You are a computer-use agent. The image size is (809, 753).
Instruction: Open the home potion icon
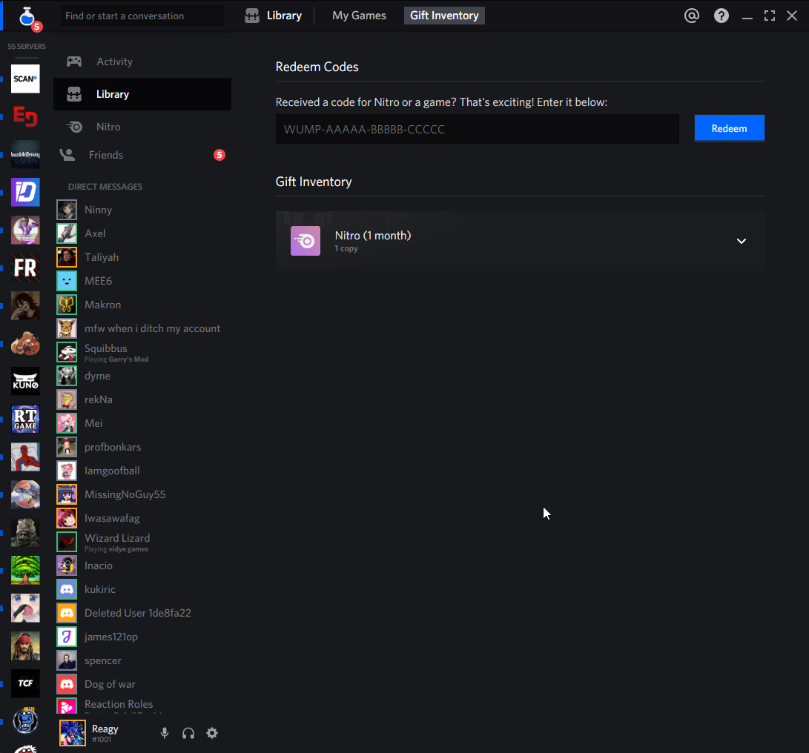pos(27,17)
